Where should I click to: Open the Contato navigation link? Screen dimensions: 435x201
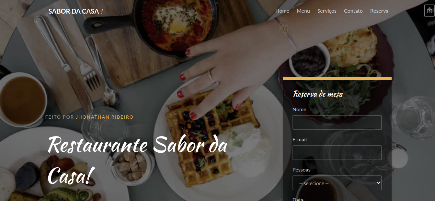pos(353,11)
